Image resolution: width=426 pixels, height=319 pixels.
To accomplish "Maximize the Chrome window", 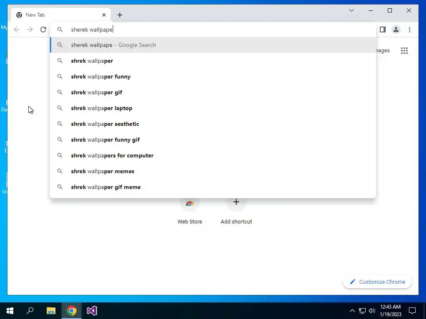I will pos(389,10).
